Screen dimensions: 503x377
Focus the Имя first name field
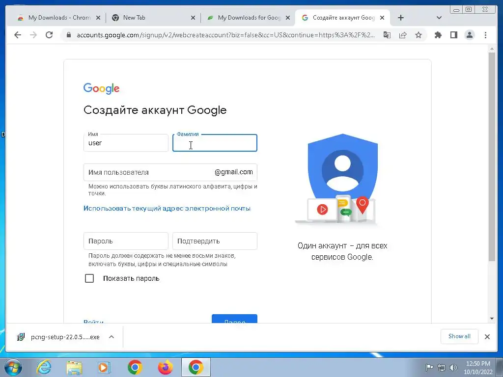[126, 143]
